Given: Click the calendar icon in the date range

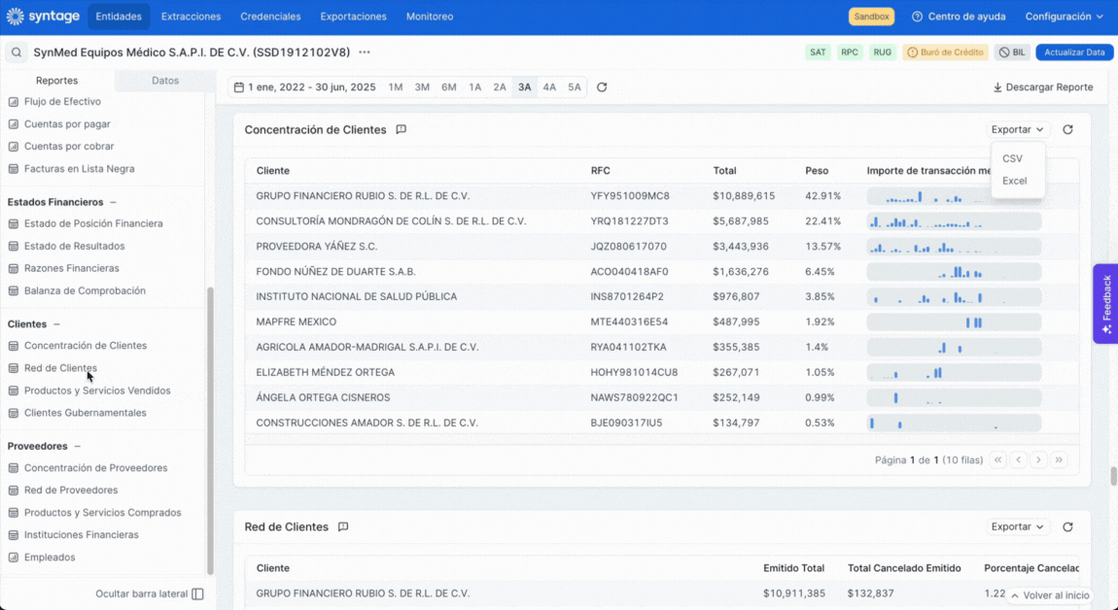Looking at the screenshot, I should point(239,87).
